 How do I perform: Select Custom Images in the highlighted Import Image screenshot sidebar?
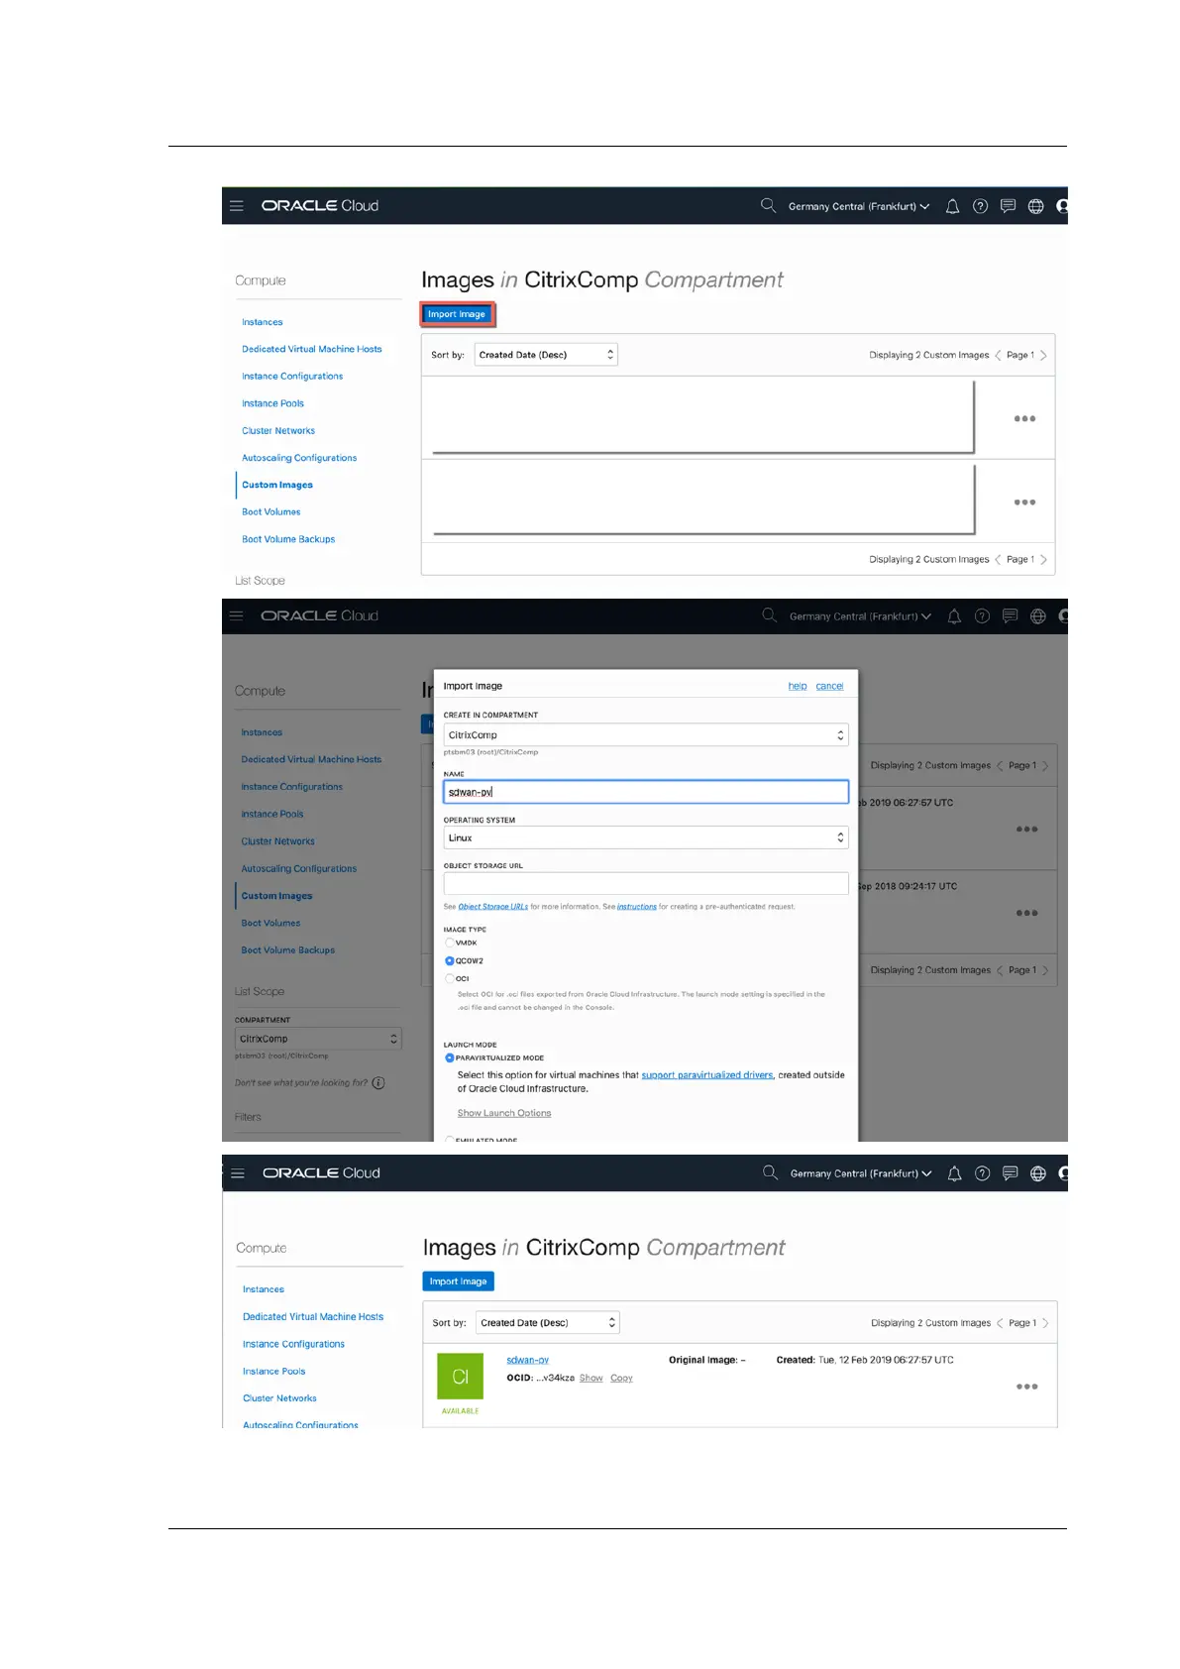coord(277,485)
